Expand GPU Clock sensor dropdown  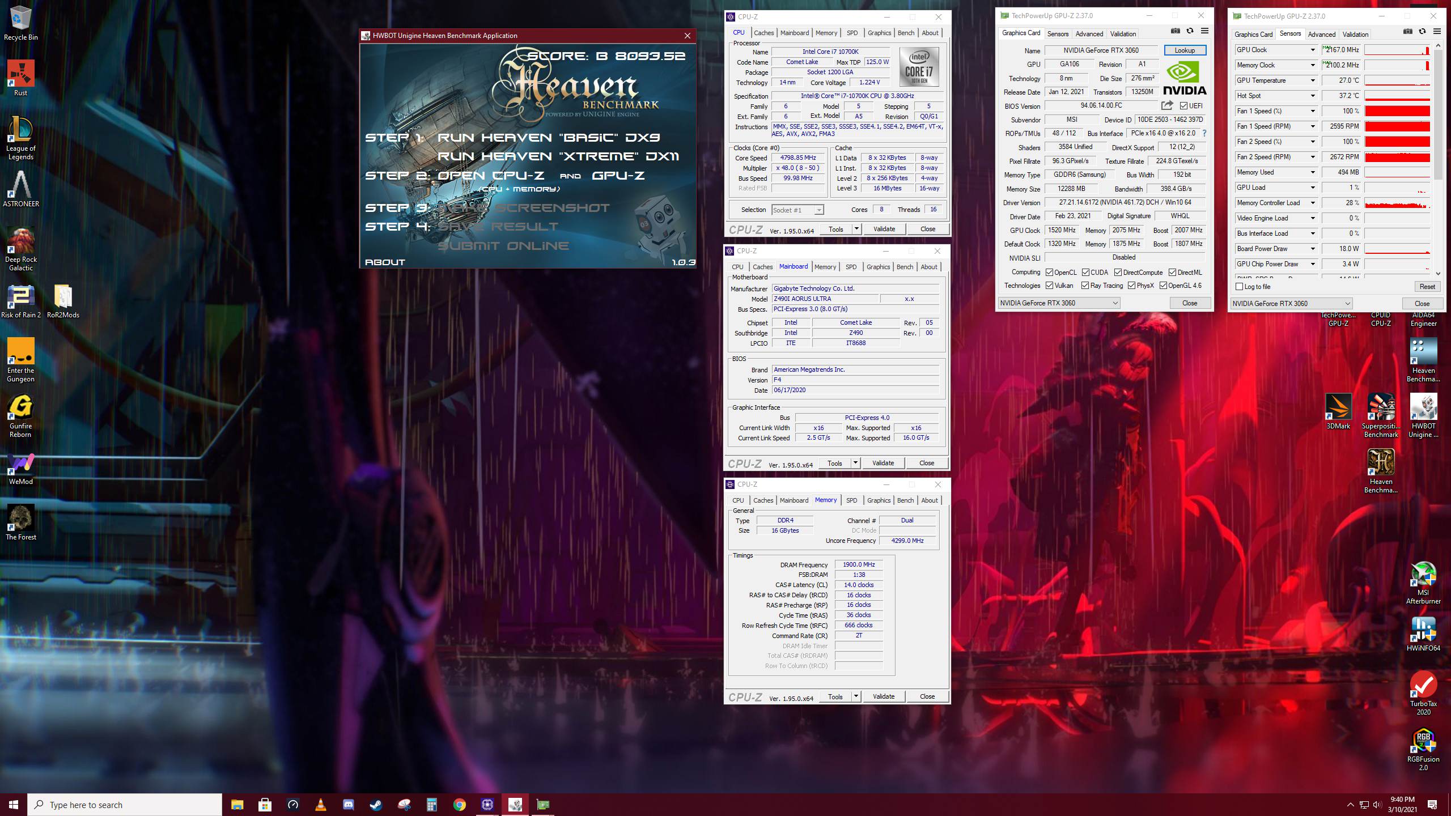[x=1313, y=50]
